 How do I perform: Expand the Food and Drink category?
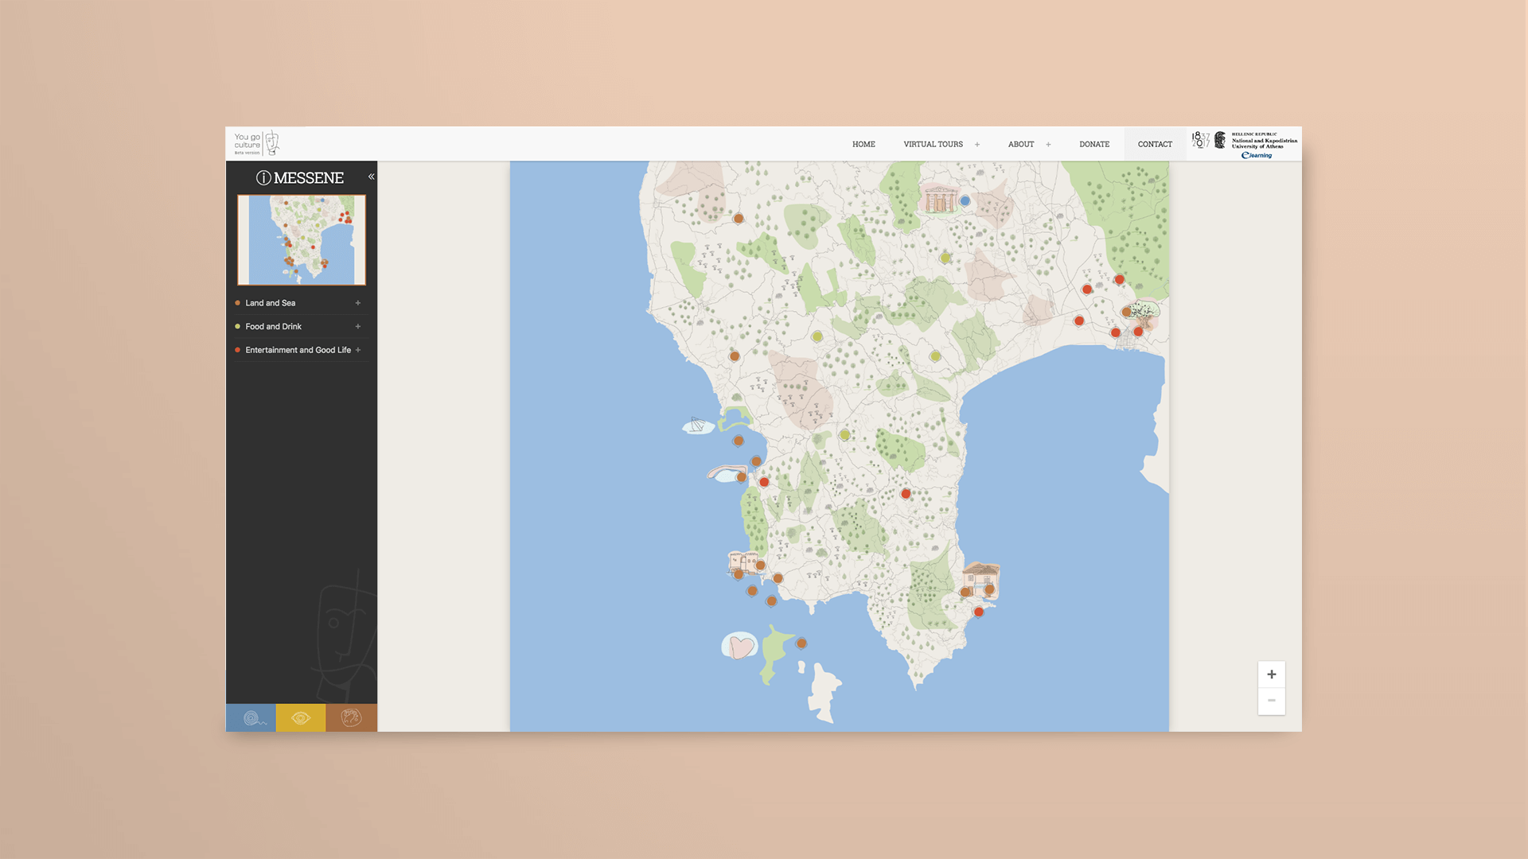358,327
